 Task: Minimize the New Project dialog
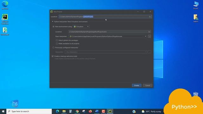pos(138,12)
